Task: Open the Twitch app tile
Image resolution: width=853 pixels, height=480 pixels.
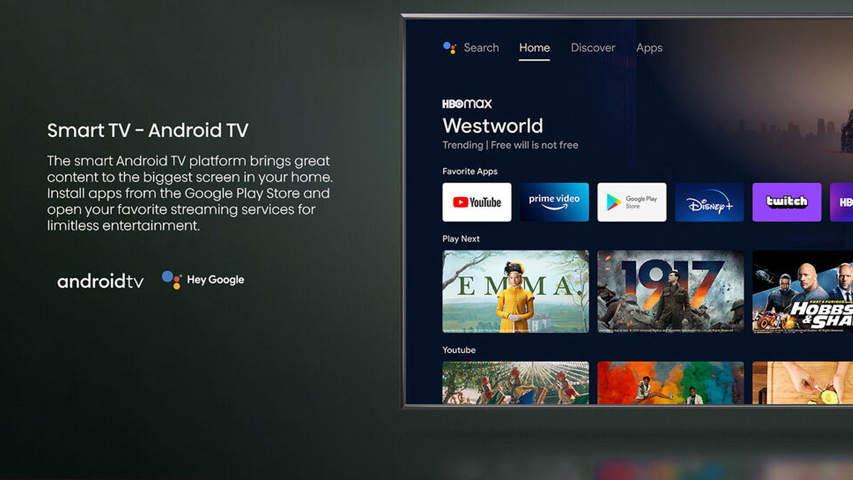Action: [x=786, y=202]
